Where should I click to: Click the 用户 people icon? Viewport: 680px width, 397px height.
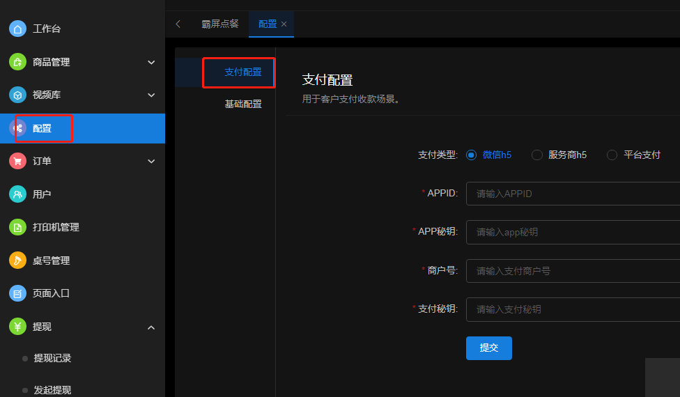pyautogui.click(x=18, y=194)
